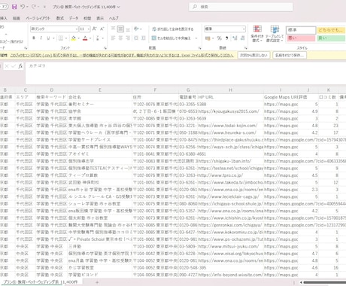This screenshot has width=346, height=286.
Task: Apply the red 悪い (Bad) cell style
Action: click(301, 38)
